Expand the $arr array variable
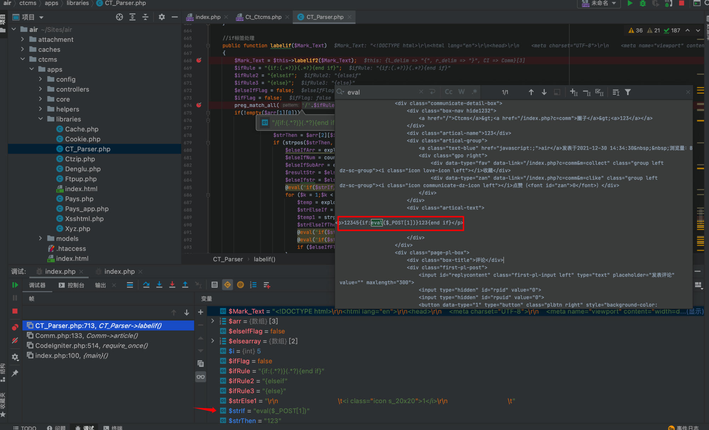Viewport: 709px width, 430px height. click(x=213, y=321)
